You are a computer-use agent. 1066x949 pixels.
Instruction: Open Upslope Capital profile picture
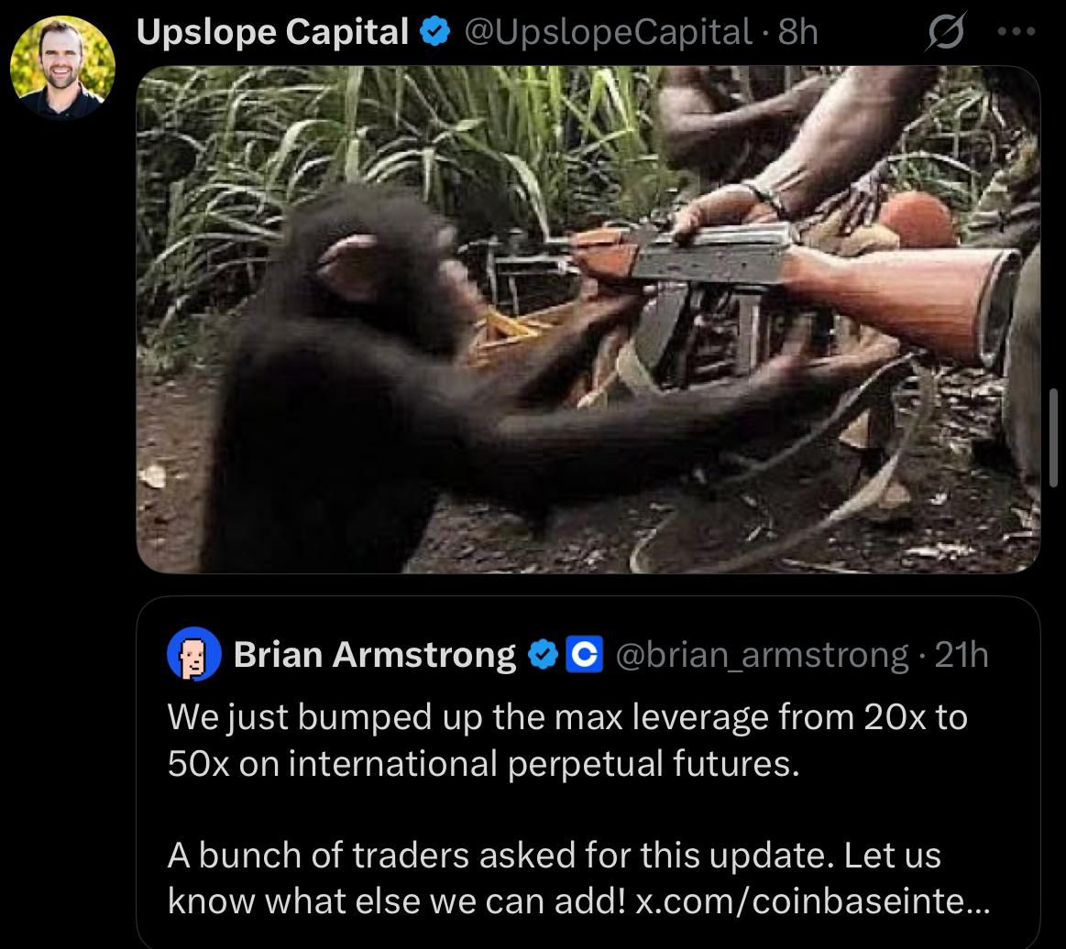(62, 67)
